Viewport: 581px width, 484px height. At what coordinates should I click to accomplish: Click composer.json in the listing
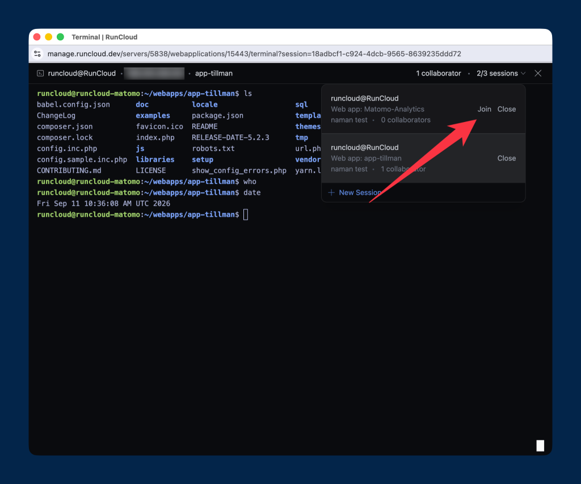point(65,127)
